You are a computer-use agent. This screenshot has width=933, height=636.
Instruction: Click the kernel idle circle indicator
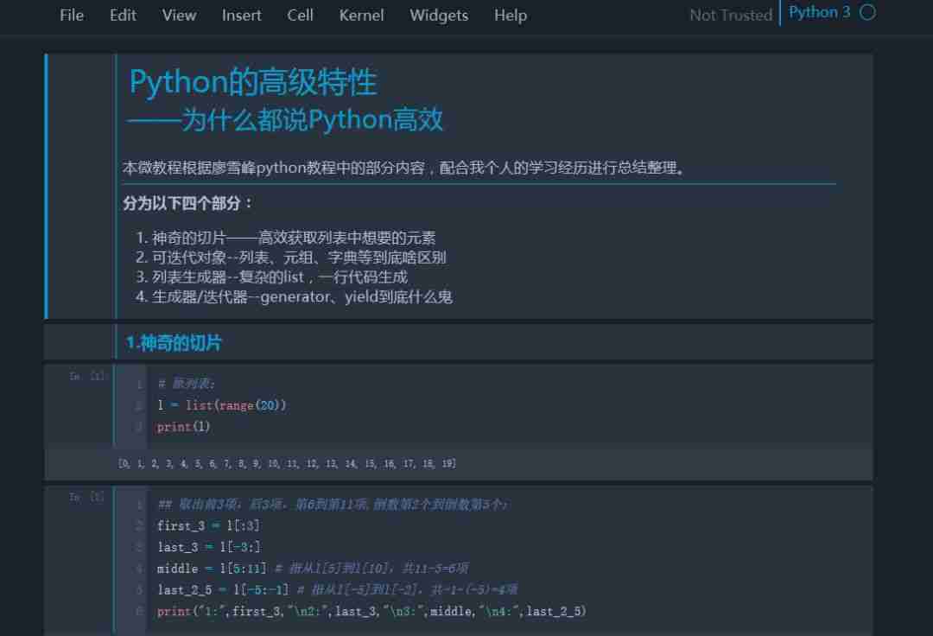click(x=867, y=12)
